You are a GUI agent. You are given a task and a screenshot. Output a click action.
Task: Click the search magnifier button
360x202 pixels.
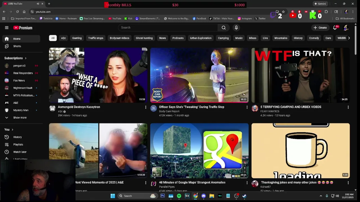(x=224, y=27)
